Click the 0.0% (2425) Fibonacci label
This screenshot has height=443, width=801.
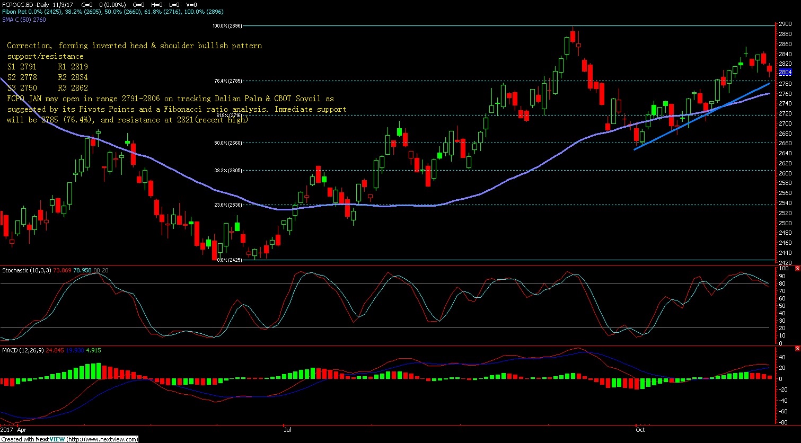(x=230, y=260)
